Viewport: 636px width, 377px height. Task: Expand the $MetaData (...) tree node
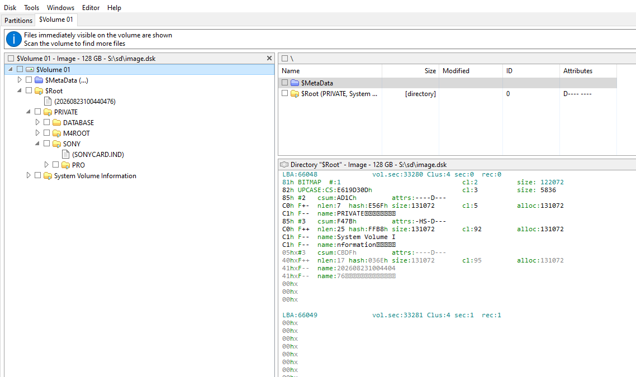[x=20, y=80]
